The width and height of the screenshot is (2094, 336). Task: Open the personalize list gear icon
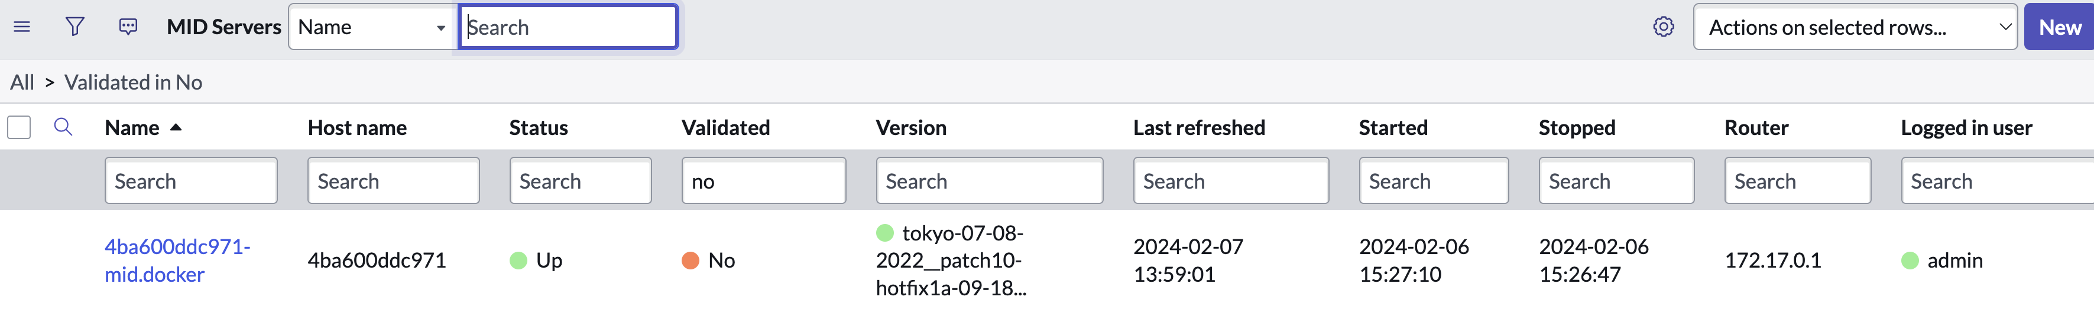click(x=1663, y=27)
